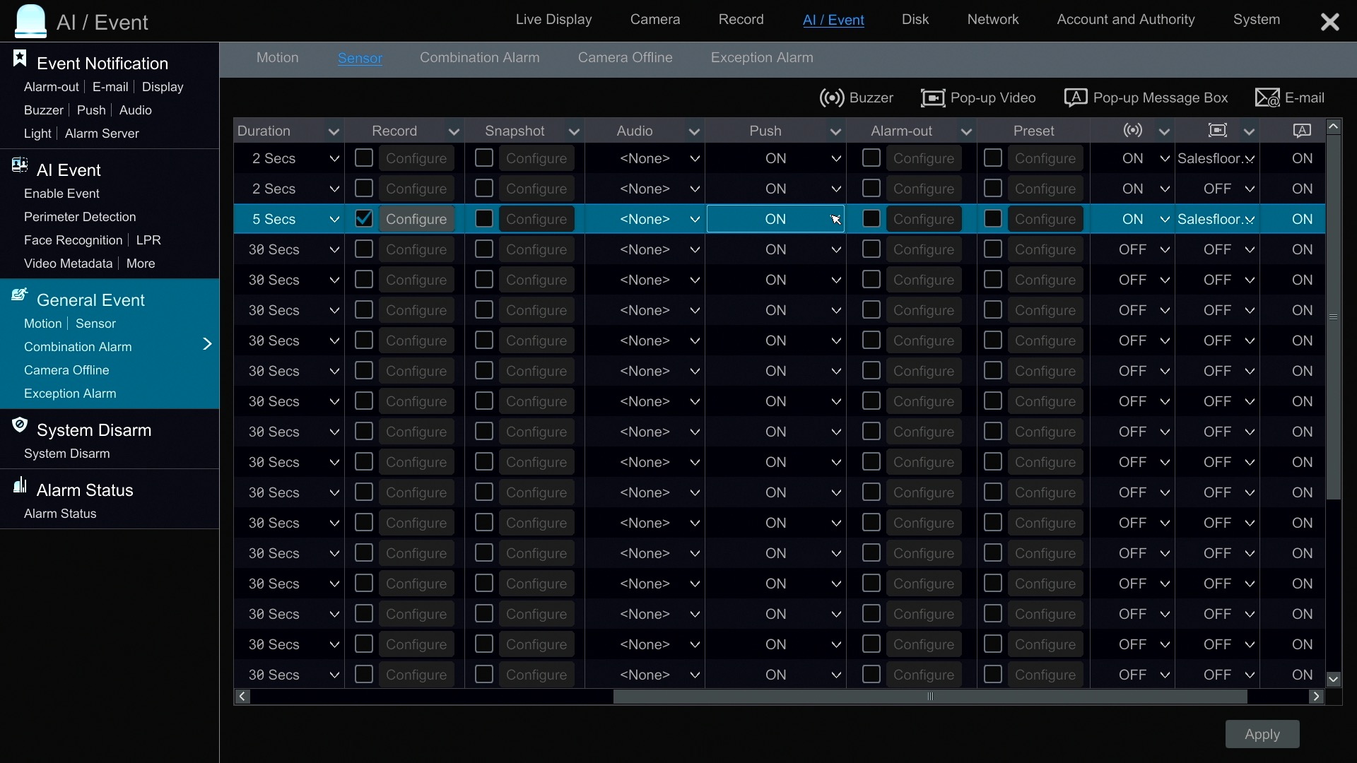
Task: Open the Duration dropdown in the 5 Secs row
Action: 334,220
